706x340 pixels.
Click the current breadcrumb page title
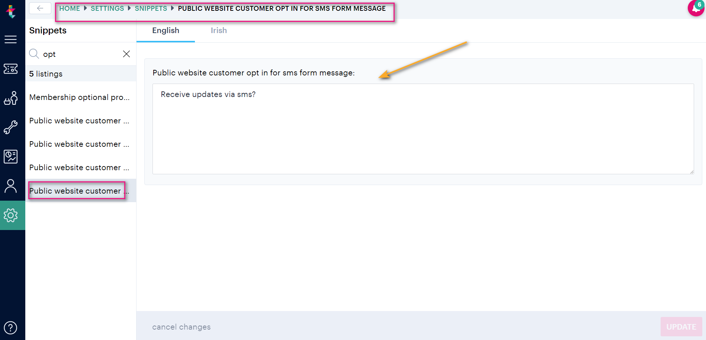point(282,8)
